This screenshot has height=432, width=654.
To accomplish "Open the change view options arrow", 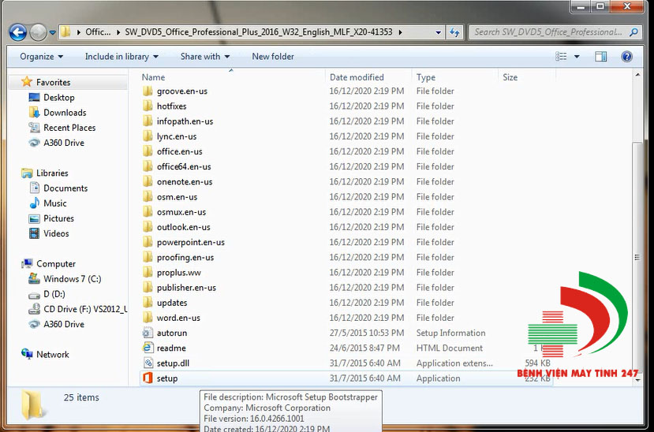I will 577,57.
